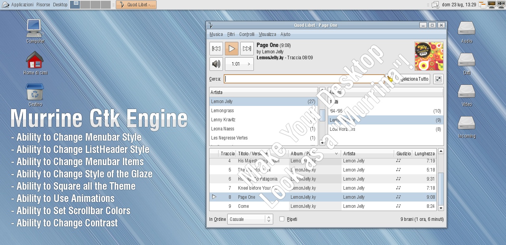Image resolution: width=506 pixels, height=245 pixels.
Task: Click the GNOME foot logo in the panel
Action: [5, 5]
